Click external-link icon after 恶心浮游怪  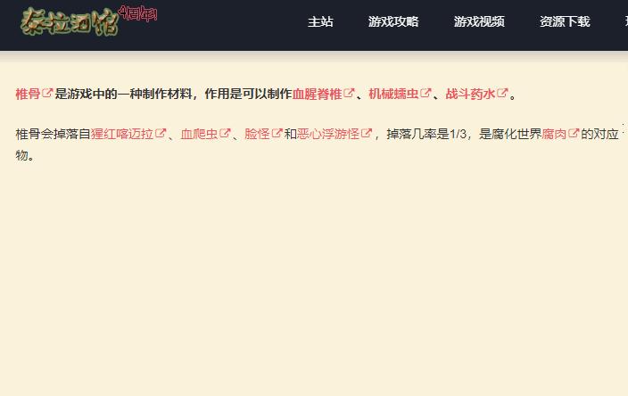point(367,133)
